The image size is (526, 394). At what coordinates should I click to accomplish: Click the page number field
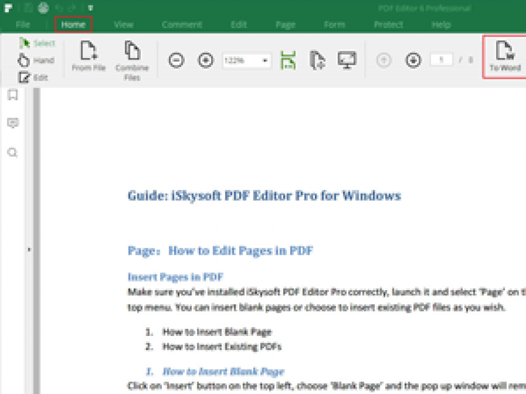pyautogui.click(x=441, y=60)
